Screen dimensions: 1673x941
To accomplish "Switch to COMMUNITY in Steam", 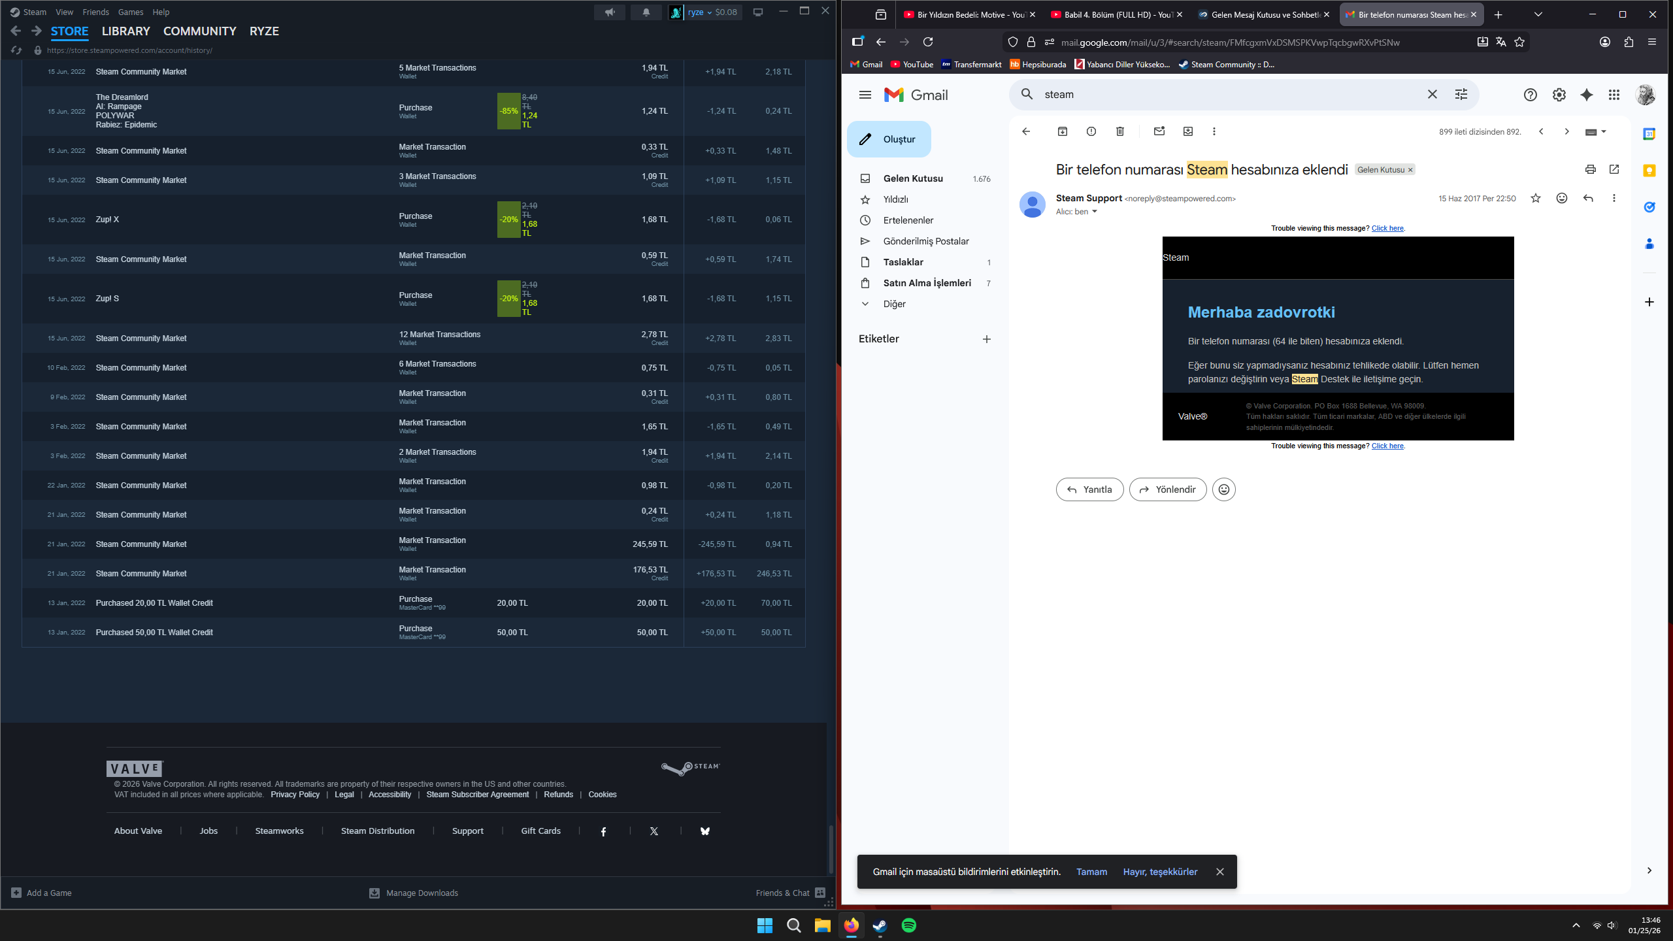I will 200,31.
